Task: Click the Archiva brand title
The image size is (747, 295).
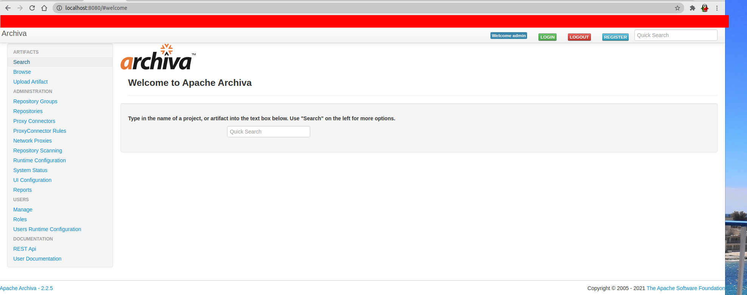Action: (14, 33)
